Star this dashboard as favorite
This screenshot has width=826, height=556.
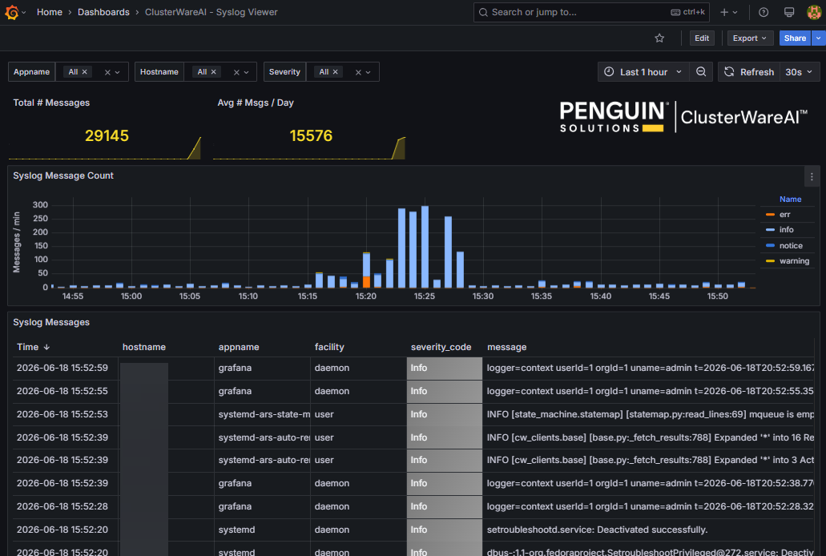click(659, 38)
